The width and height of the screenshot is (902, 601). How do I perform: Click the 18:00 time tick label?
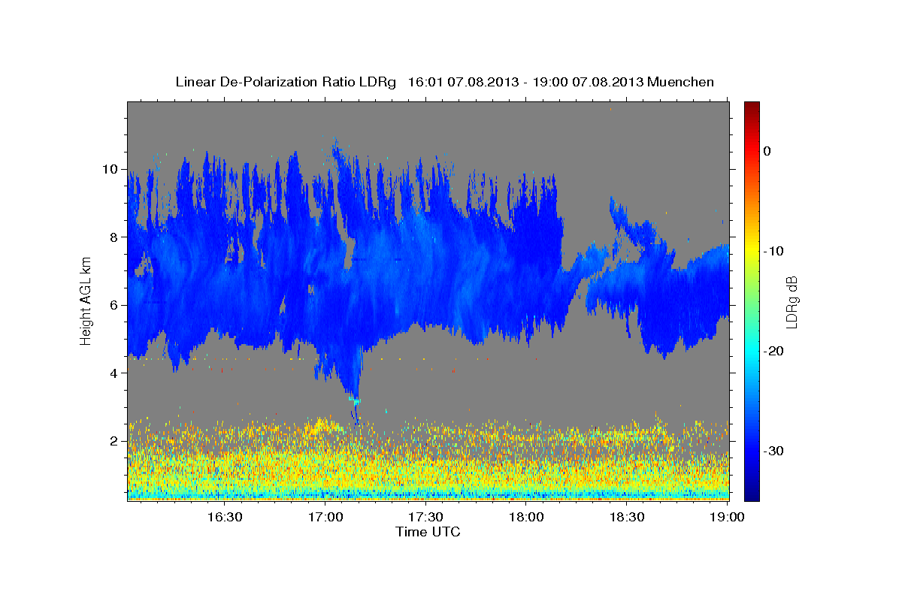tap(526, 518)
